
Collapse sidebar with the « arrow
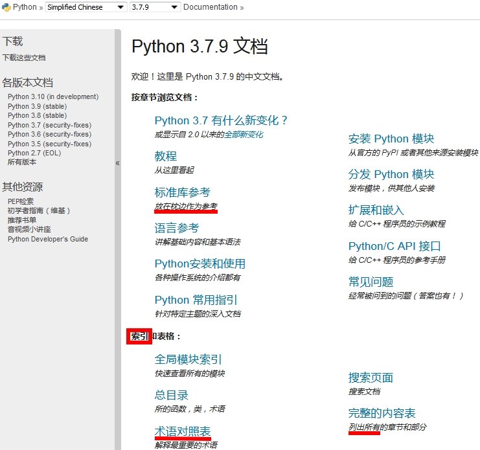tap(117, 163)
